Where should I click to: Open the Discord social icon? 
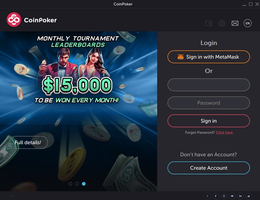(x=232, y=196)
